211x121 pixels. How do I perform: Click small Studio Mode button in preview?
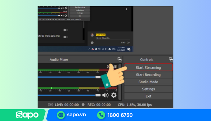pyautogui.click(x=80, y=10)
